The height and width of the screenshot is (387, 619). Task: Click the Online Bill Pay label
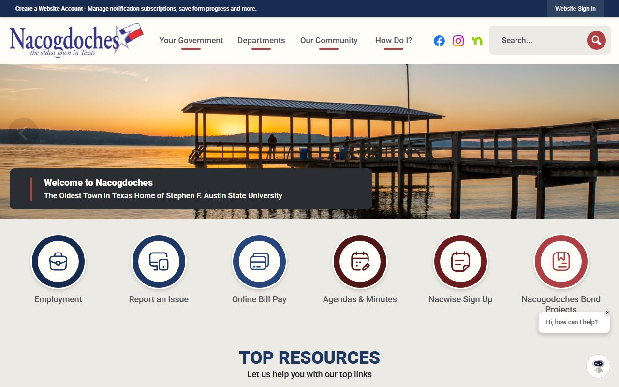point(259,299)
